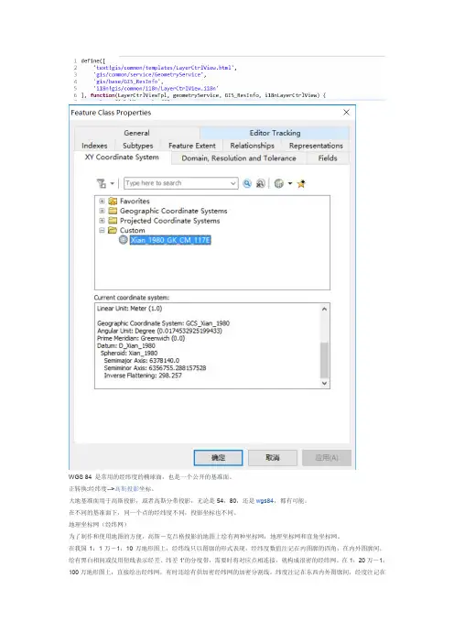This screenshot has width=454, height=643.
Task: Switch to the Feature Extent tab
Action: [192, 146]
